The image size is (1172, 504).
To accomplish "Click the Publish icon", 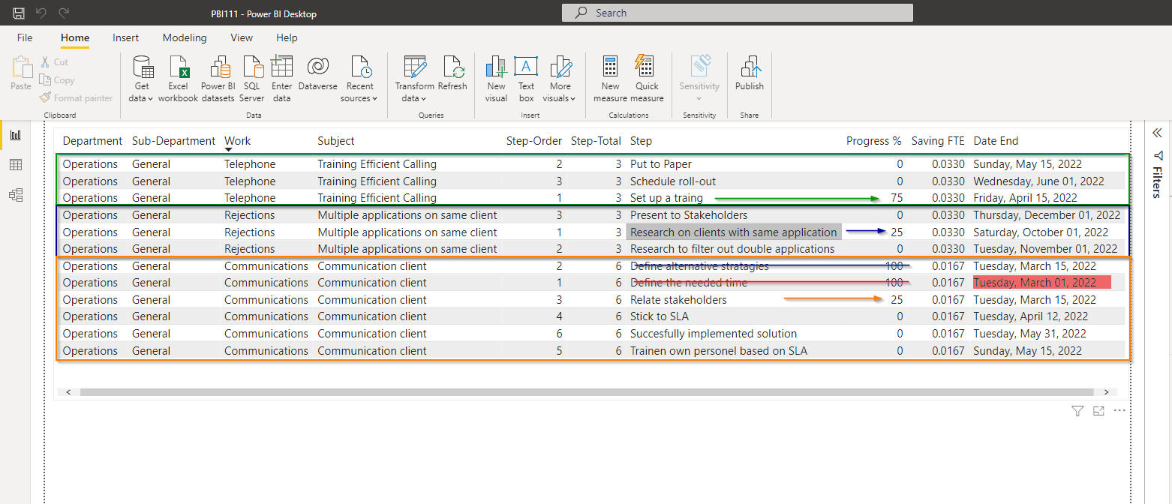I will click(749, 73).
